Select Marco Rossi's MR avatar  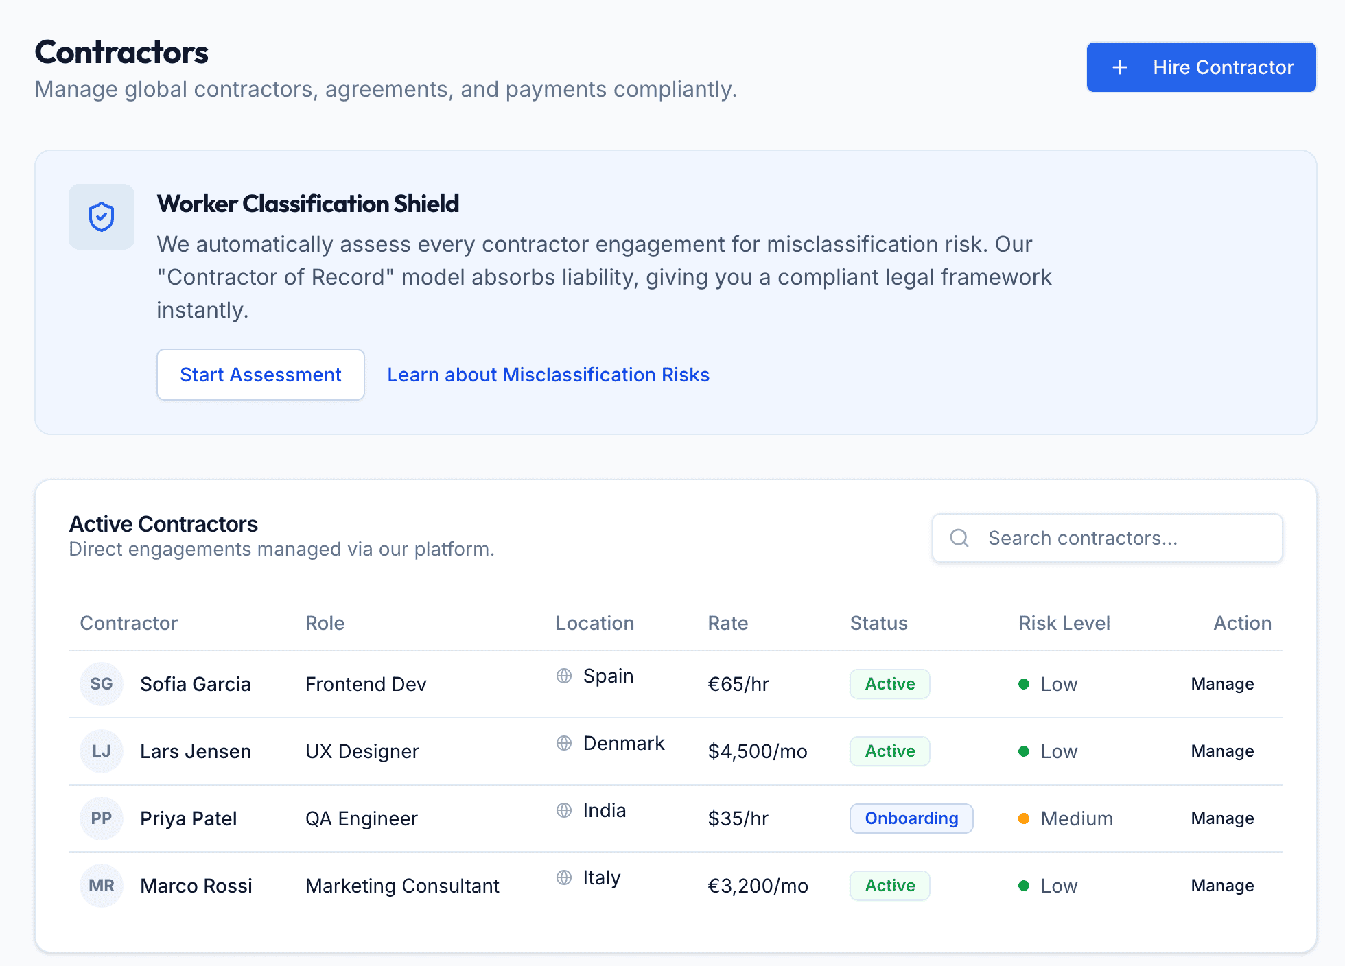click(101, 885)
